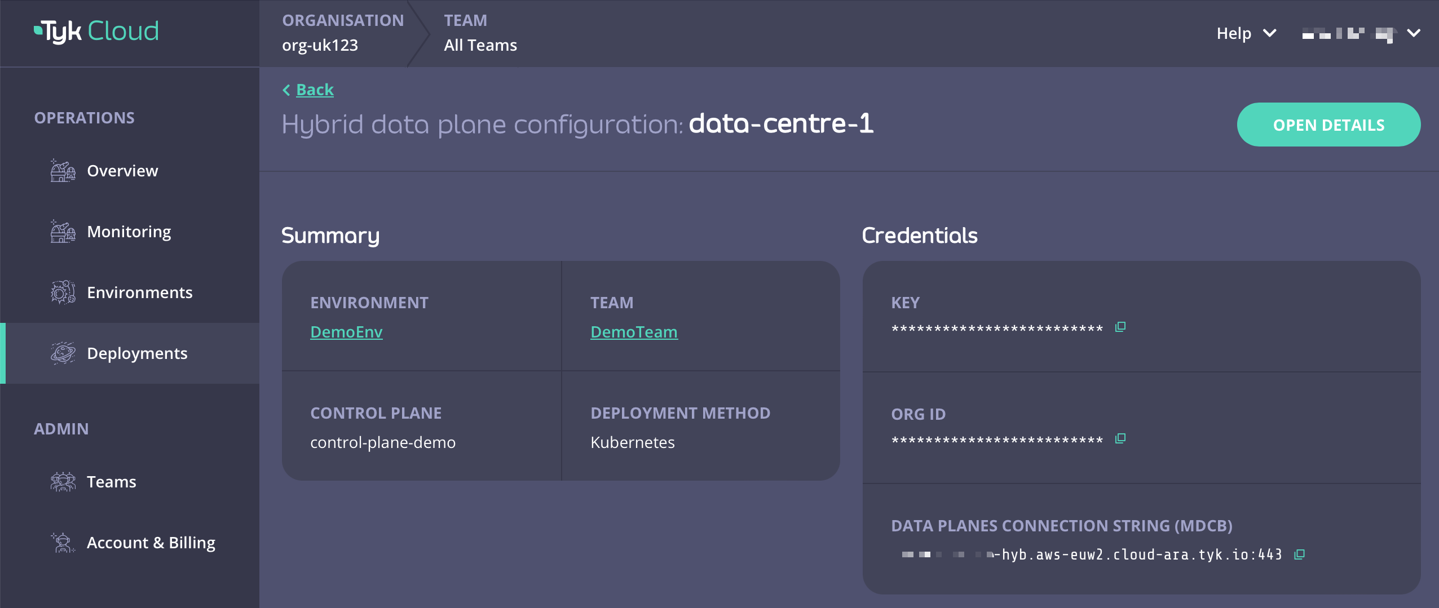Click the Deployments planet icon
Viewport: 1439px width, 608px height.
pos(63,353)
